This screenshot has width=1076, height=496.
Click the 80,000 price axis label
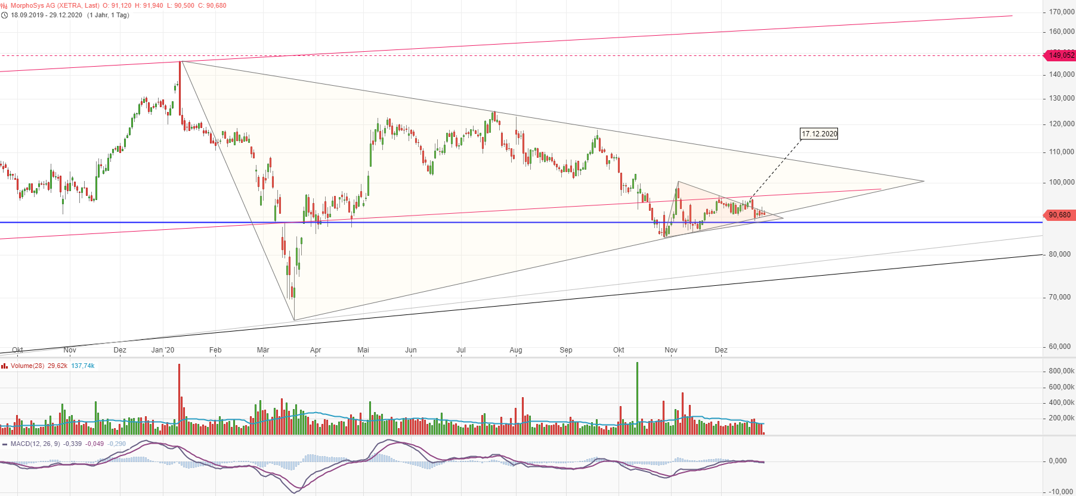click(1060, 254)
